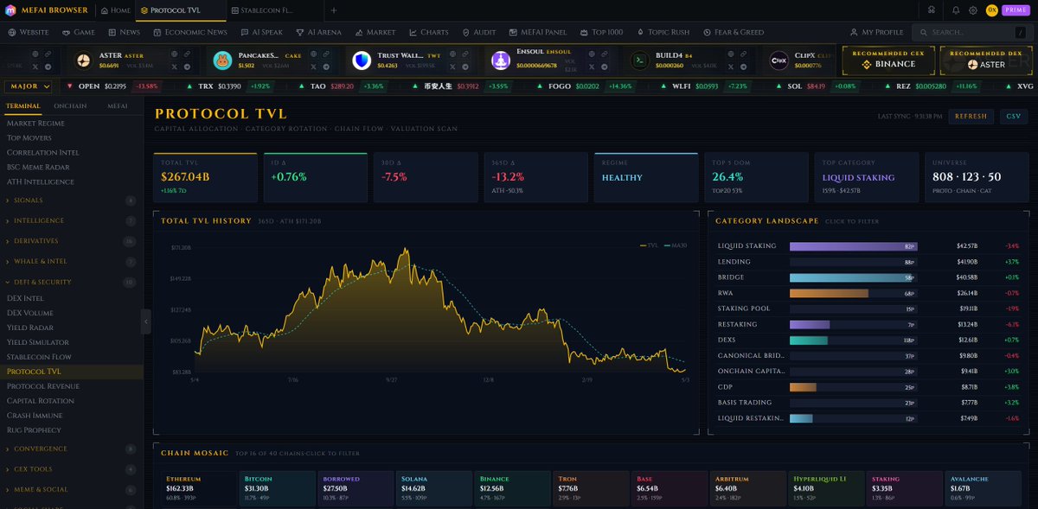Open Fear & Greed from navigation bar
1038x509 pixels.
(x=734, y=32)
